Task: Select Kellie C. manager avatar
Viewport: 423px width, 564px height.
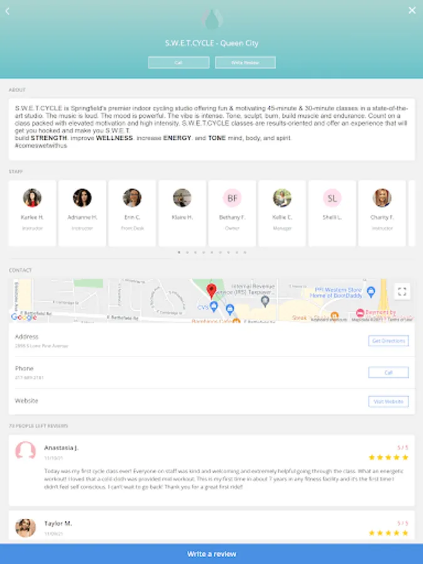Action: coord(282,198)
